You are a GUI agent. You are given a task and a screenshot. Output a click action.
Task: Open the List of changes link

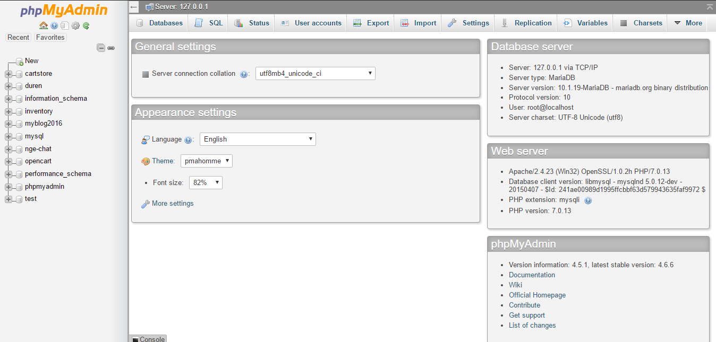click(x=532, y=325)
